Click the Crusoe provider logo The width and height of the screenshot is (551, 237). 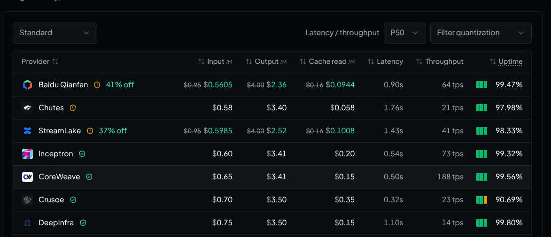tap(27, 200)
